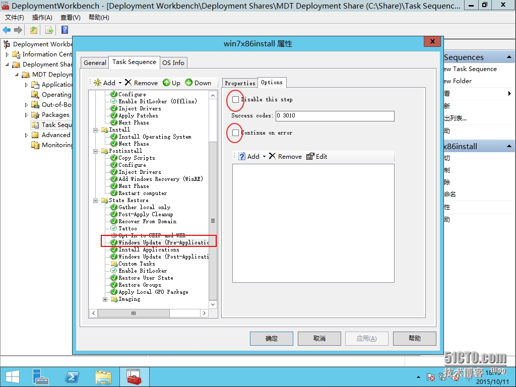Click the Windows Start button
516x387 pixels.
click(13, 377)
